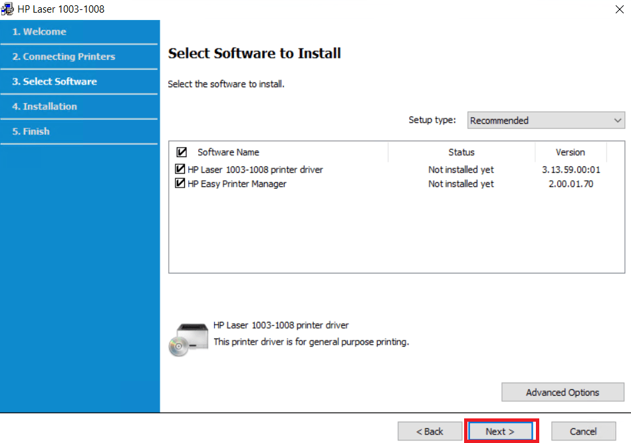This screenshot has width=631, height=443.
Task: Sort by the Status column header
Action: point(461,152)
